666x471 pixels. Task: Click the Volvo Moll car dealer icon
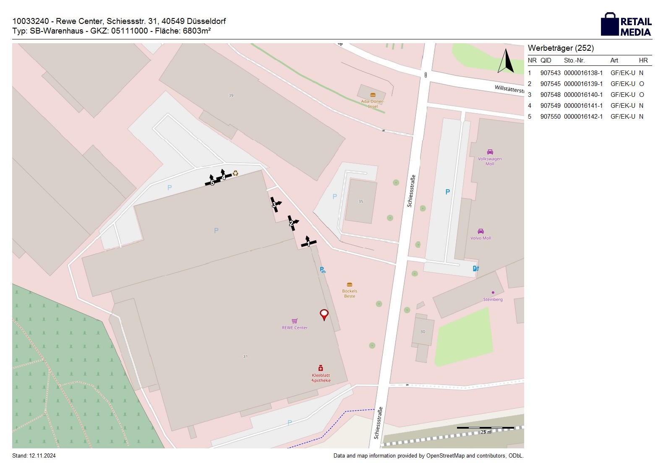tap(481, 232)
